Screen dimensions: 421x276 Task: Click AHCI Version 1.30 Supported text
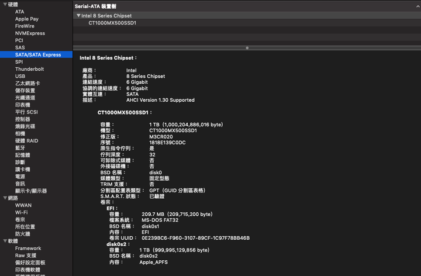click(160, 100)
